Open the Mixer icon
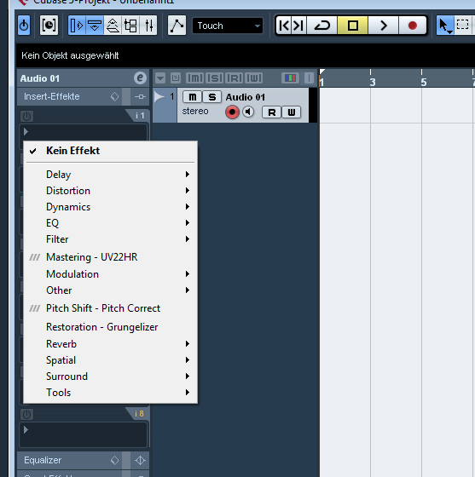The height and width of the screenshot is (477, 475). point(148,26)
